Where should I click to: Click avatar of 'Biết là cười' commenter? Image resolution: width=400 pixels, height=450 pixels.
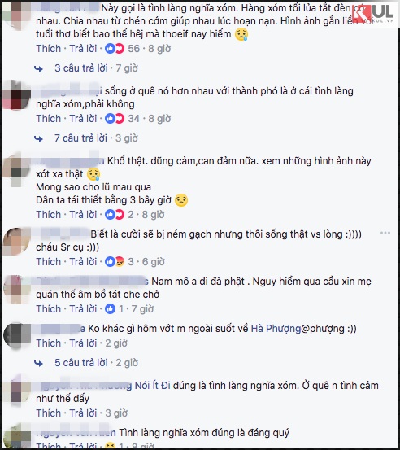[x=16, y=242]
